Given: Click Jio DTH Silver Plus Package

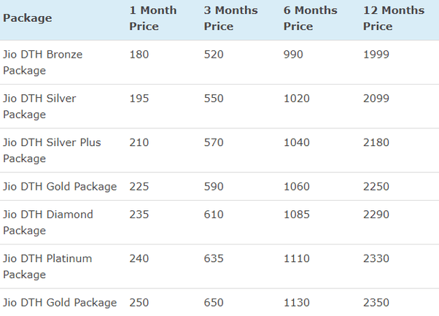Looking at the screenshot, I should pyautogui.click(x=52, y=150).
